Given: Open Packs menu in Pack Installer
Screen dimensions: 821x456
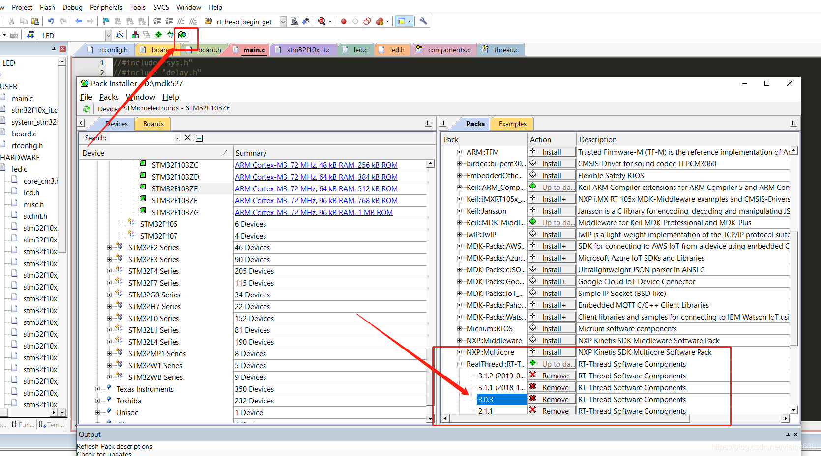Looking at the screenshot, I should tap(109, 97).
